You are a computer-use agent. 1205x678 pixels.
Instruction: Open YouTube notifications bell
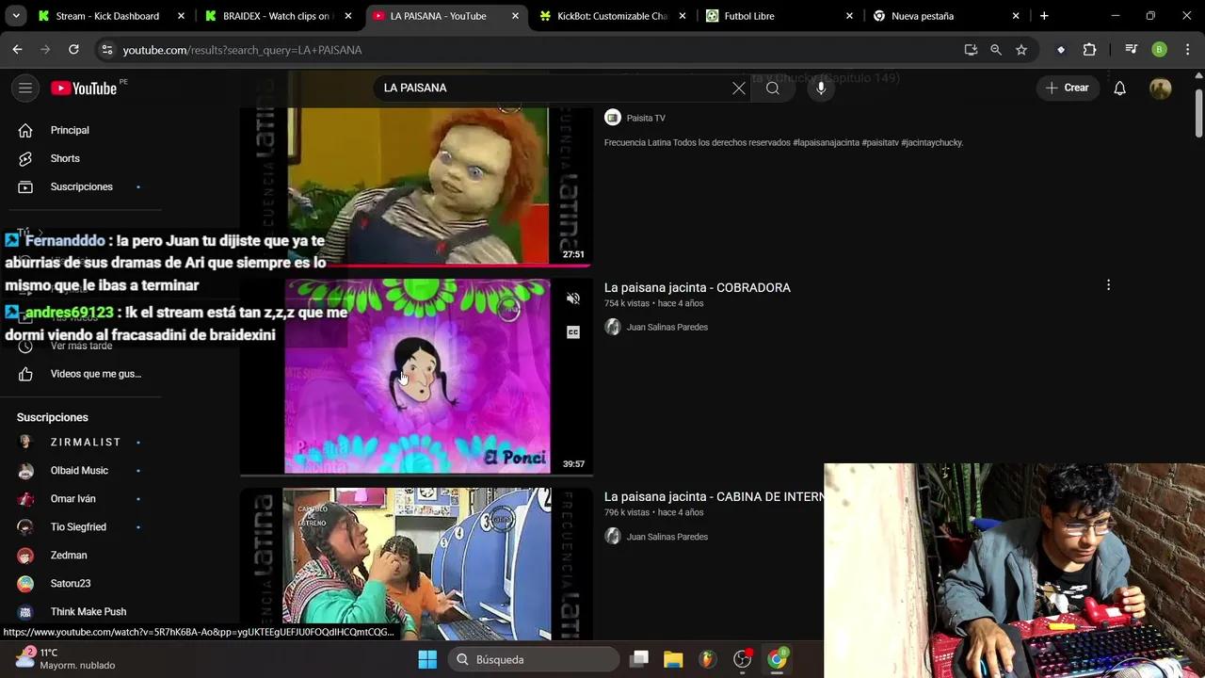[x=1119, y=88]
